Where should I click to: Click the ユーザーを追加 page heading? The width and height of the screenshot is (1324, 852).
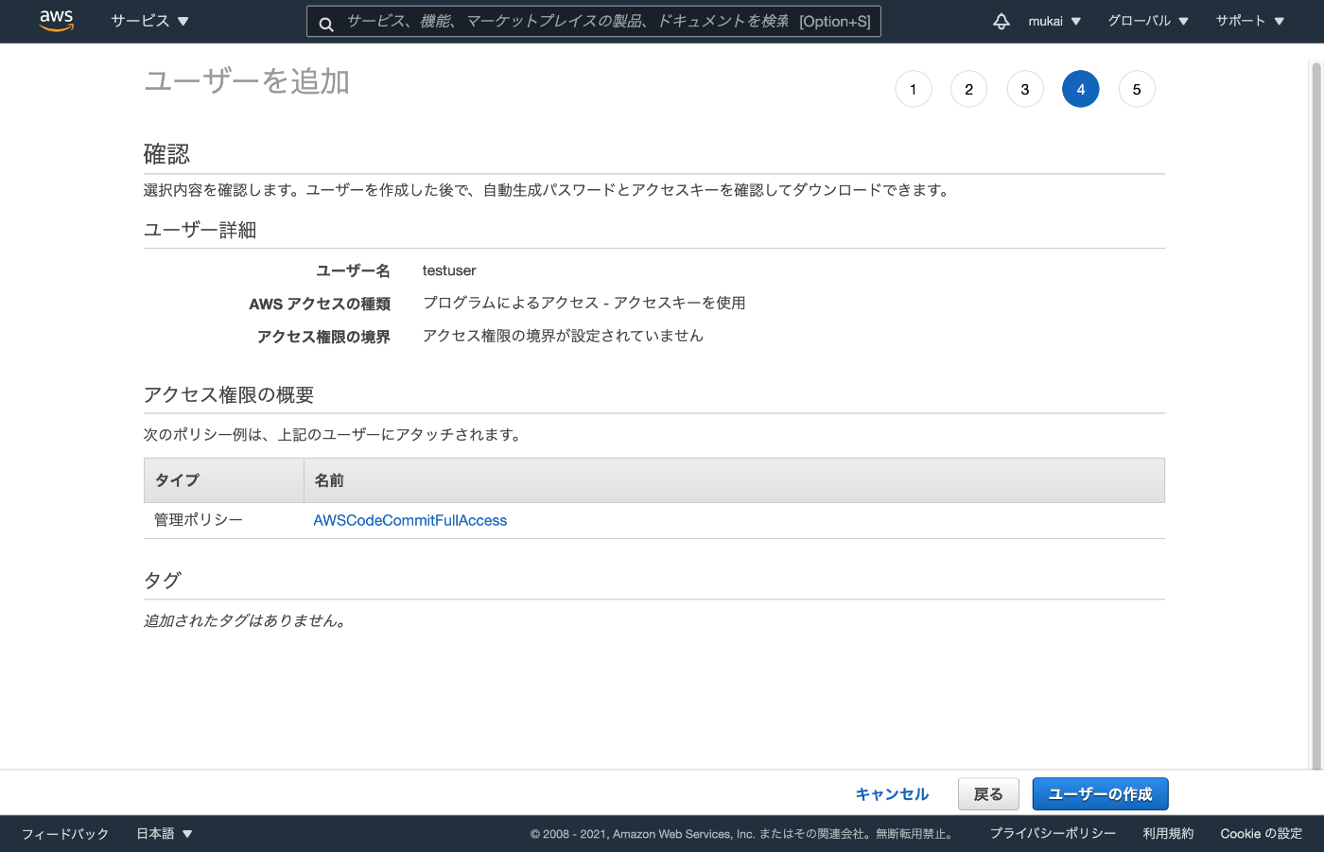pos(247,81)
